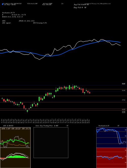127x168 pixels.
Task: Select the 'Avg Vol: 0.495 M' text
Action: 81,5
